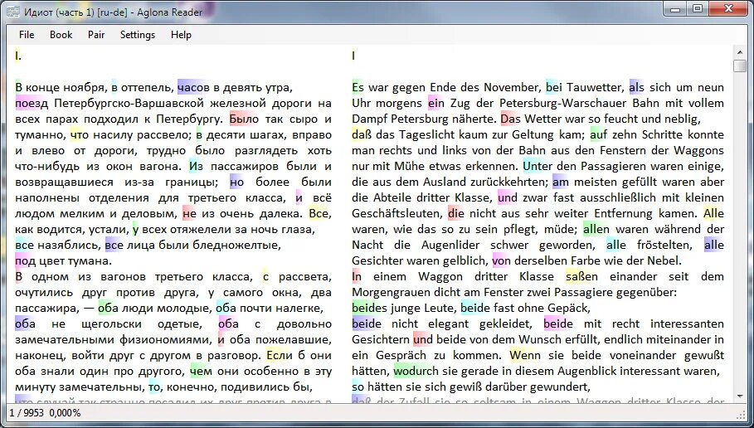Viewport: 754px width, 428px height.
Task: Click the yellow-highlighted word 'Wenn' in German text
Action: [525, 355]
